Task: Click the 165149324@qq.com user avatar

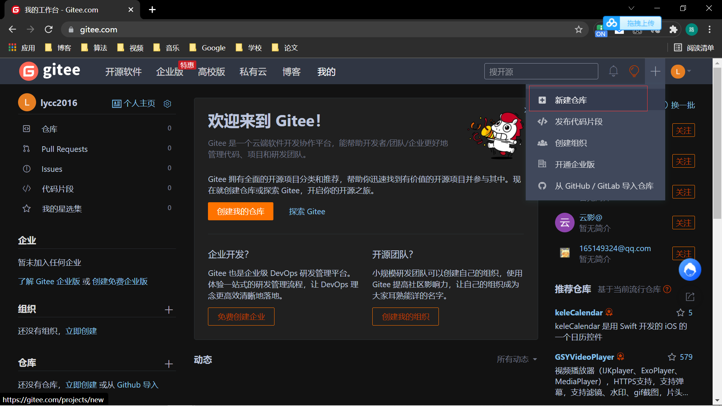Action: [564, 253]
